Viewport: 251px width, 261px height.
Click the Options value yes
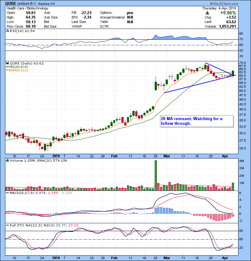[x=130, y=13]
